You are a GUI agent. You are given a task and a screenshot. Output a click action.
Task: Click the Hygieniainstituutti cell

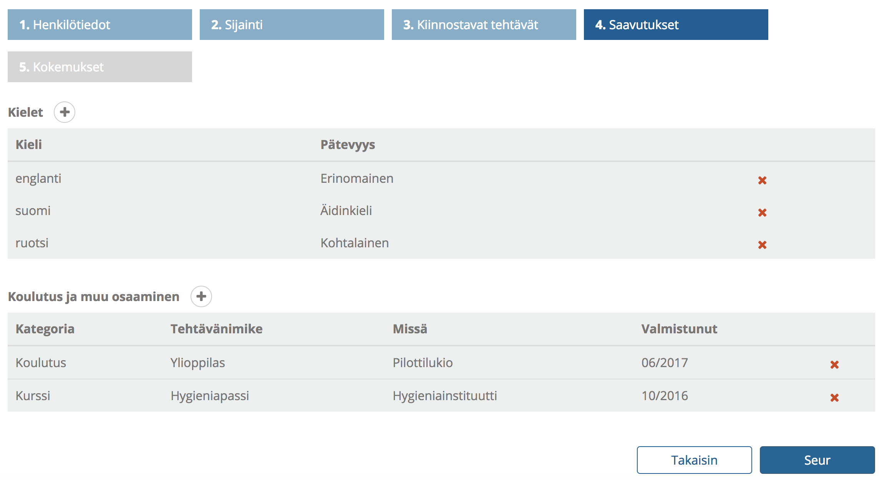pos(445,396)
